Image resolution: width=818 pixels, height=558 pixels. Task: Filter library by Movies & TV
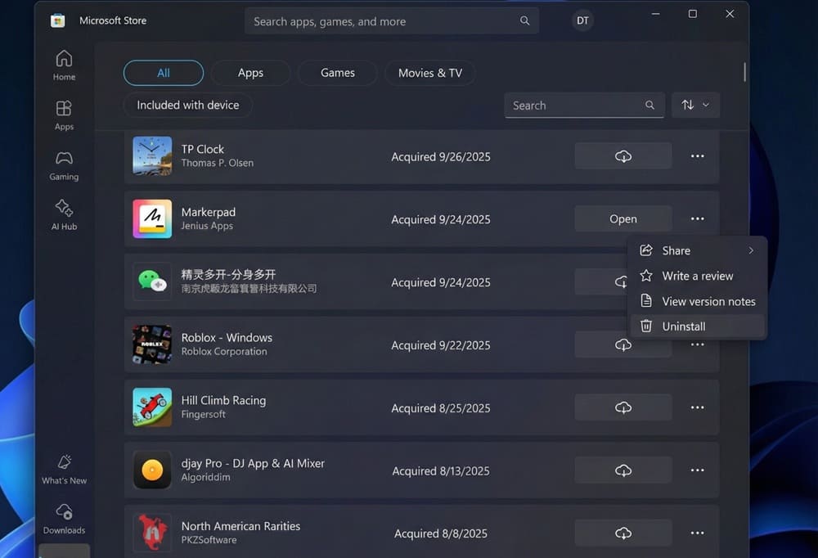[x=429, y=73]
